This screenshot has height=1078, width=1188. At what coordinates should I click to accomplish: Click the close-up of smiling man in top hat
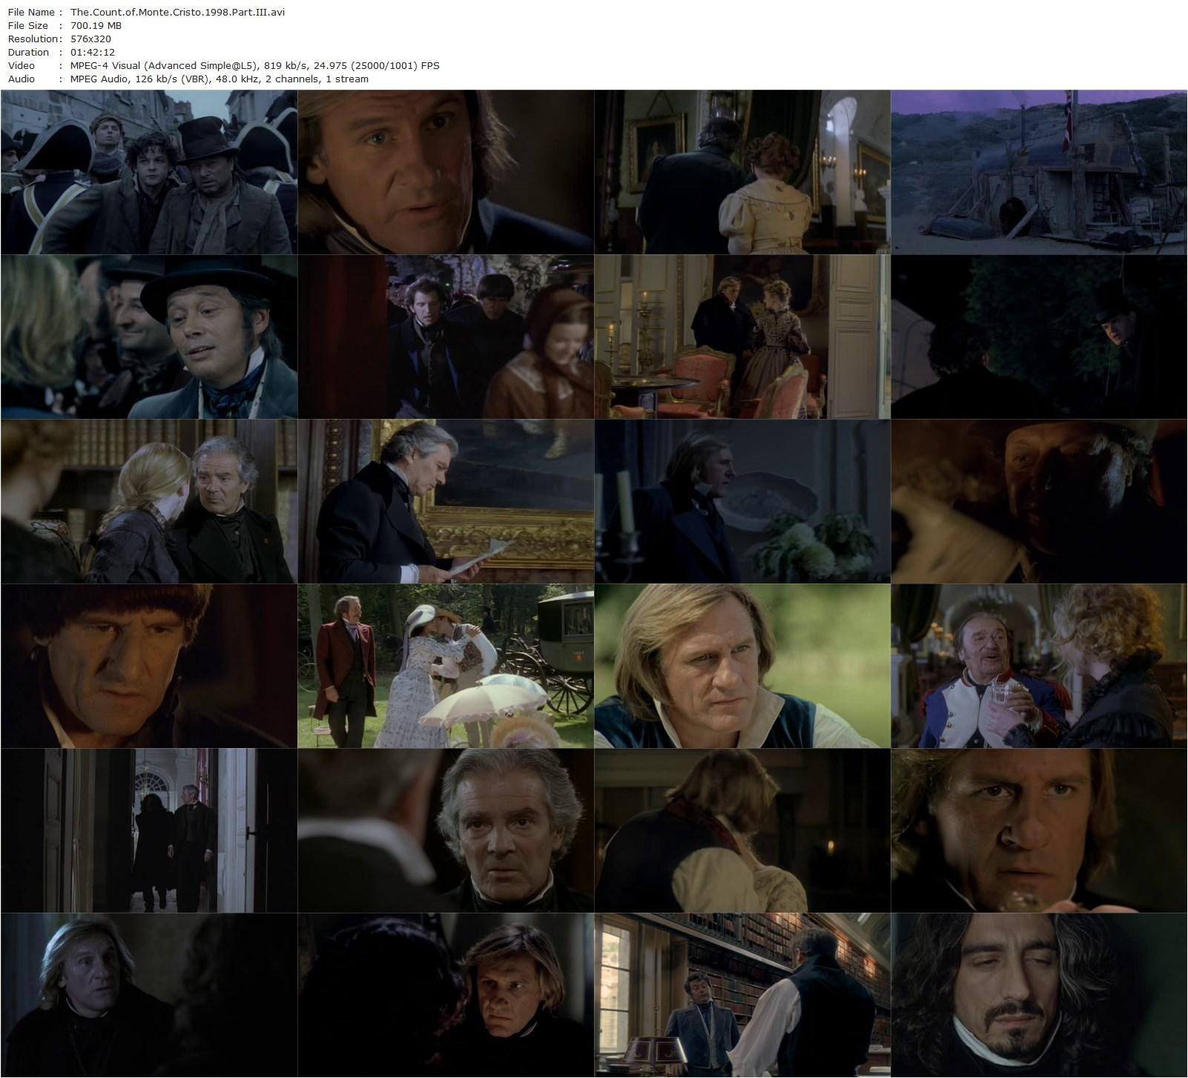point(148,337)
